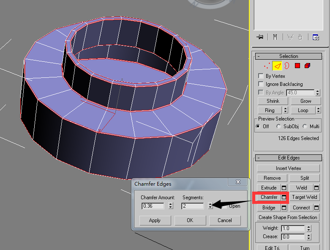Toggle the By Angle checkbox
This screenshot has height=250, width=330.
pos(261,93)
